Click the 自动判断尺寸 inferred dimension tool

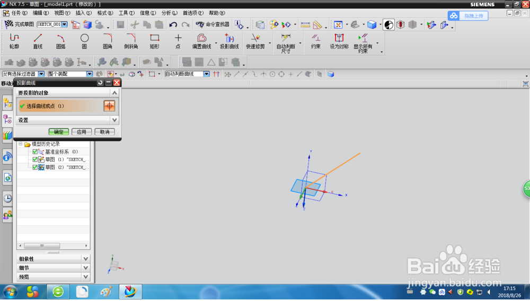tap(286, 43)
